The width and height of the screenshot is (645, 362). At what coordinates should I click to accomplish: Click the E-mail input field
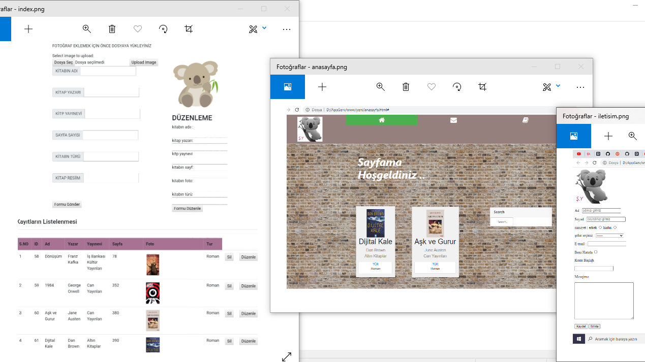tap(607, 244)
